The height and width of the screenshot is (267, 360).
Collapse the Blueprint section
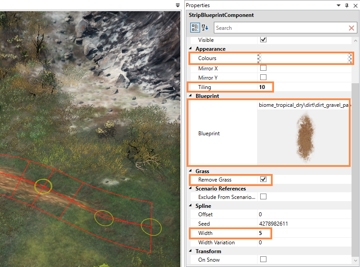[191, 95]
